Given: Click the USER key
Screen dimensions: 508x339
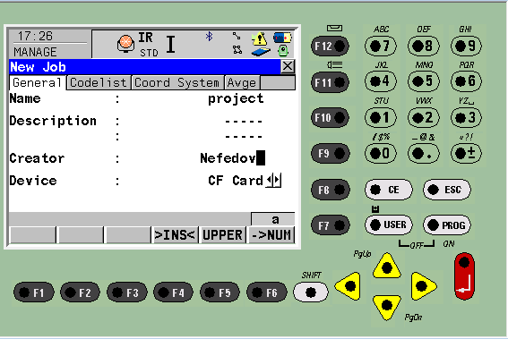Looking at the screenshot, I should pos(389,225).
